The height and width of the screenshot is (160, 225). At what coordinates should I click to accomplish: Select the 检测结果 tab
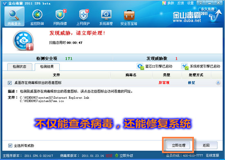(47, 67)
